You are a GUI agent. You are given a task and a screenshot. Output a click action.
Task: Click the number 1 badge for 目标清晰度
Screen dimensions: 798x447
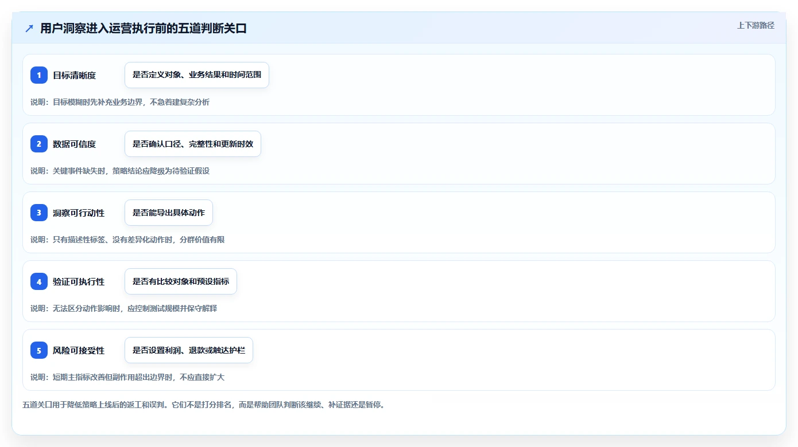pos(39,75)
